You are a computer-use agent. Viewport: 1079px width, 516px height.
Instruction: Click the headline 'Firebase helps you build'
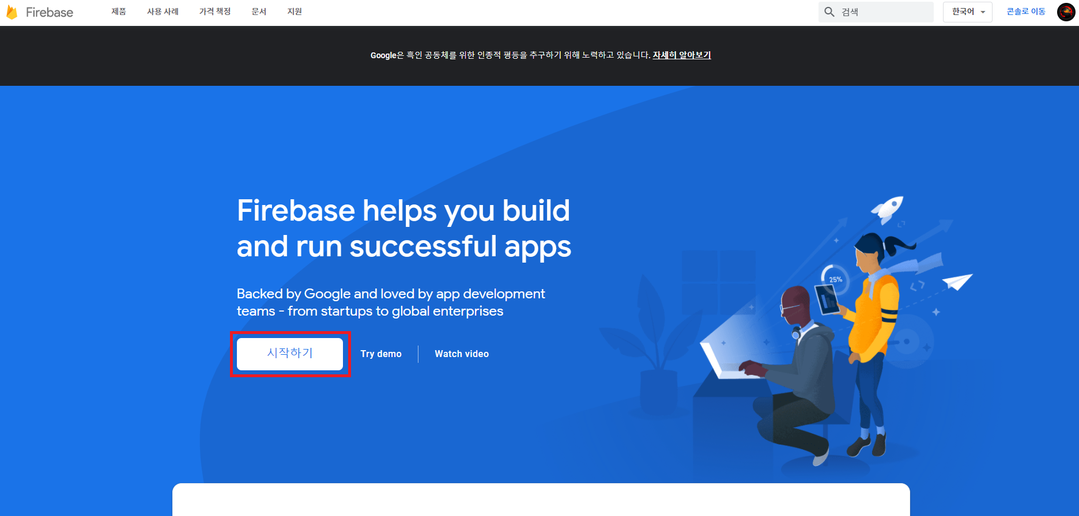tap(403, 211)
